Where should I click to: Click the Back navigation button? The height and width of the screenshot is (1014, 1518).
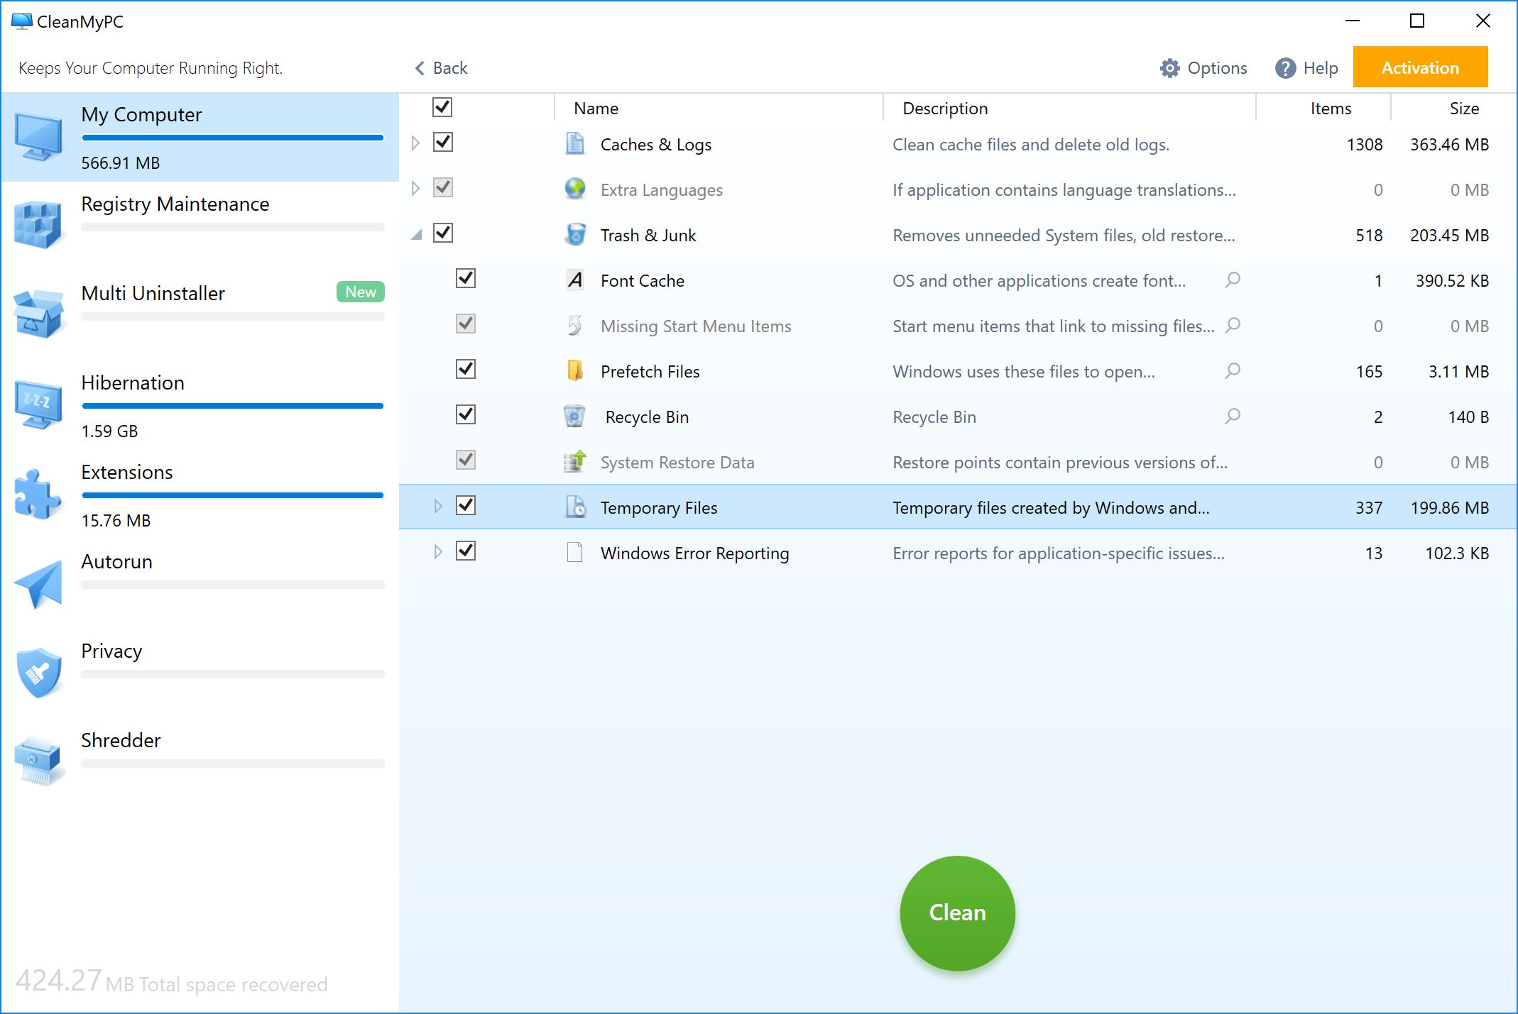tap(442, 67)
